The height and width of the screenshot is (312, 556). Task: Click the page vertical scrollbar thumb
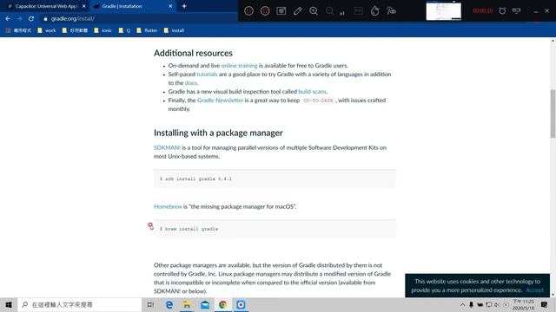(553, 114)
